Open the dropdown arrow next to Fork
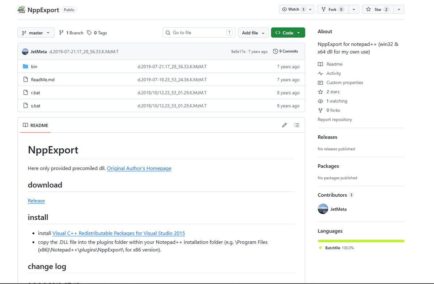 point(353,9)
